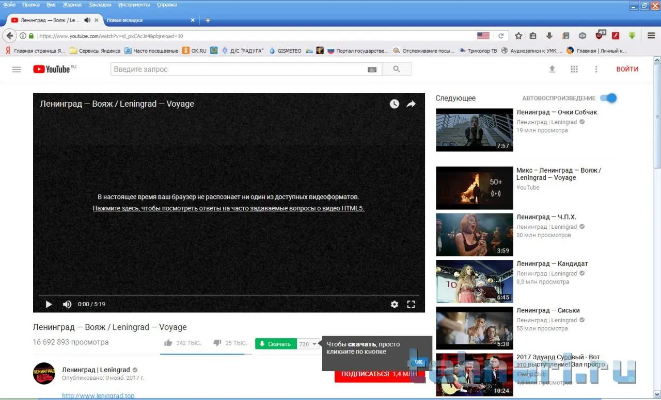661x400 pixels.
Task: Open the bookmarks list toolbar icon
Action: (533, 36)
